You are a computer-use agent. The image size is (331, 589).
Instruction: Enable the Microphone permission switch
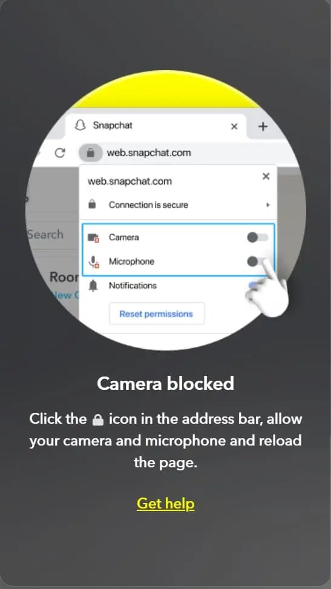click(257, 262)
